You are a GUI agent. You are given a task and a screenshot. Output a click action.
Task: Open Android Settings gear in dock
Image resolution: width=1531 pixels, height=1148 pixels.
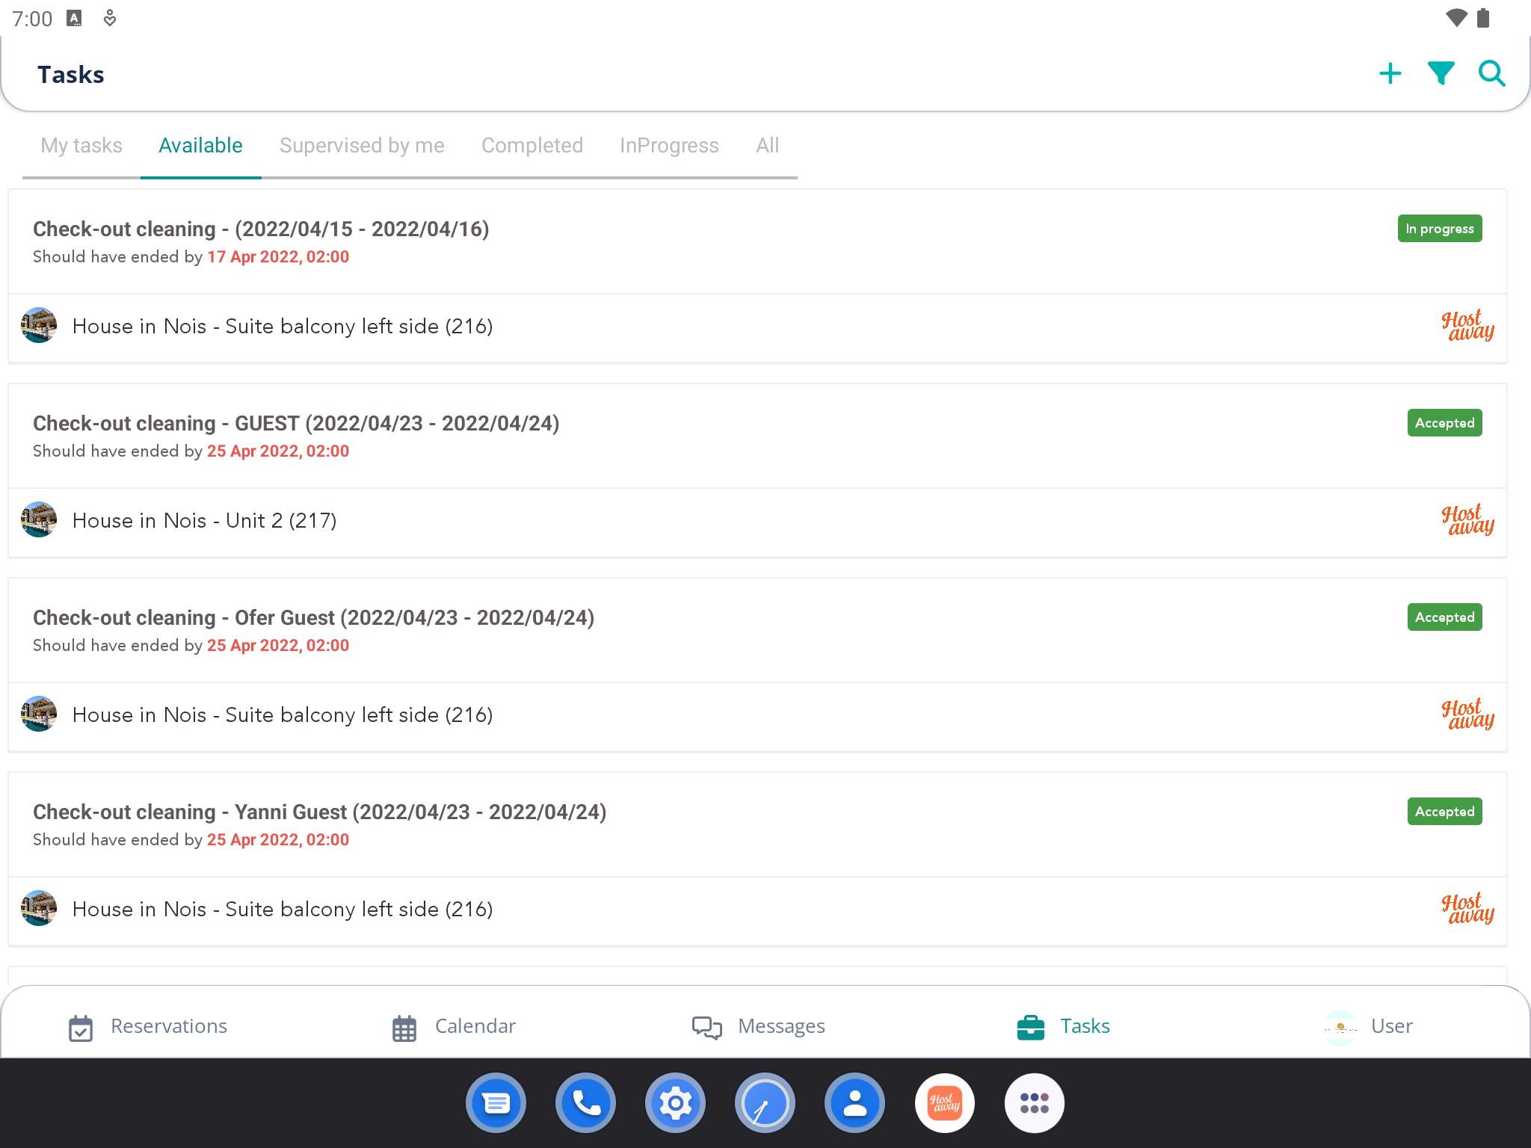point(675,1103)
